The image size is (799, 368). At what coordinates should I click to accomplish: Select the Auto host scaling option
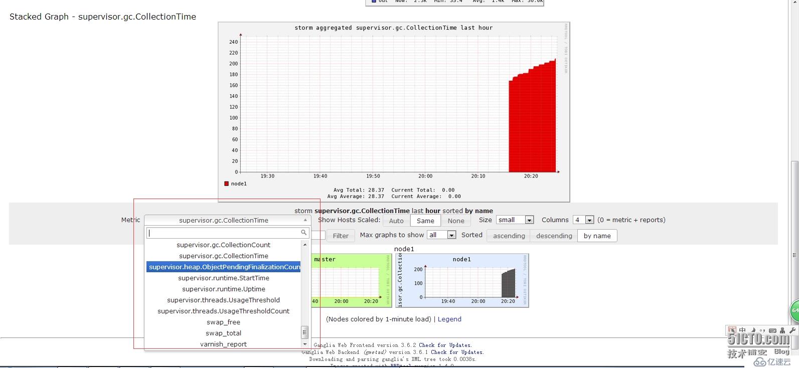click(396, 221)
